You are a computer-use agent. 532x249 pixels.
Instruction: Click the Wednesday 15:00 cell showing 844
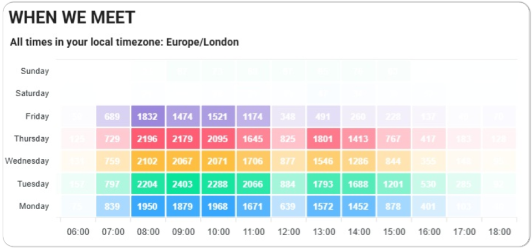394,161
